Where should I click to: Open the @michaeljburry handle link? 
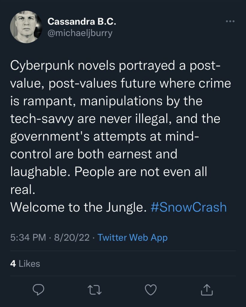80,33
